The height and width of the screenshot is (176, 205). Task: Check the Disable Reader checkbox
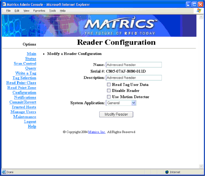click(x=109, y=90)
